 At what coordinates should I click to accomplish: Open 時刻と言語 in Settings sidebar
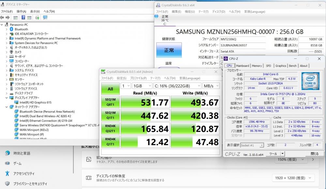[22, 153]
